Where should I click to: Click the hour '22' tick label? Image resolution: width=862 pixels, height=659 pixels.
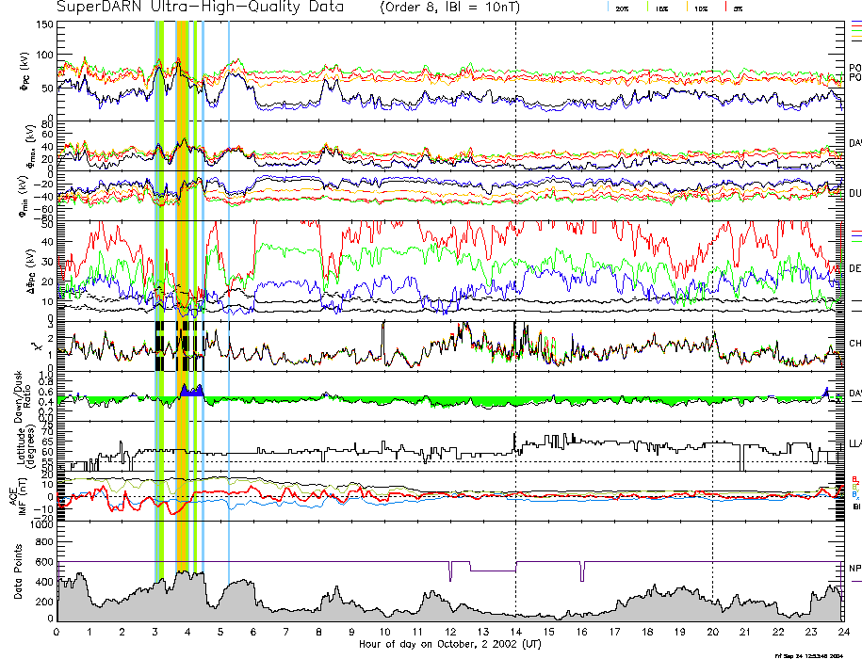(778, 632)
